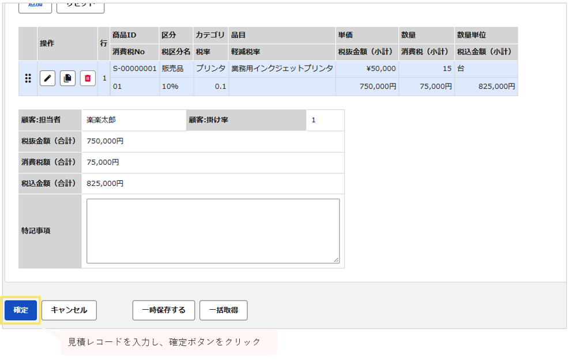Click the 消費税額（合計） value 75,000円
This screenshot has height=361, width=569.
coord(103,162)
